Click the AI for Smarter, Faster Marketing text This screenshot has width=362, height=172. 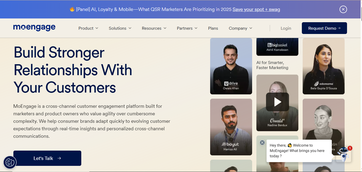[272, 65]
